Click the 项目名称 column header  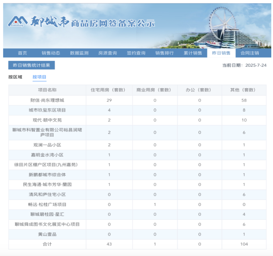pyautogui.click(x=47, y=90)
